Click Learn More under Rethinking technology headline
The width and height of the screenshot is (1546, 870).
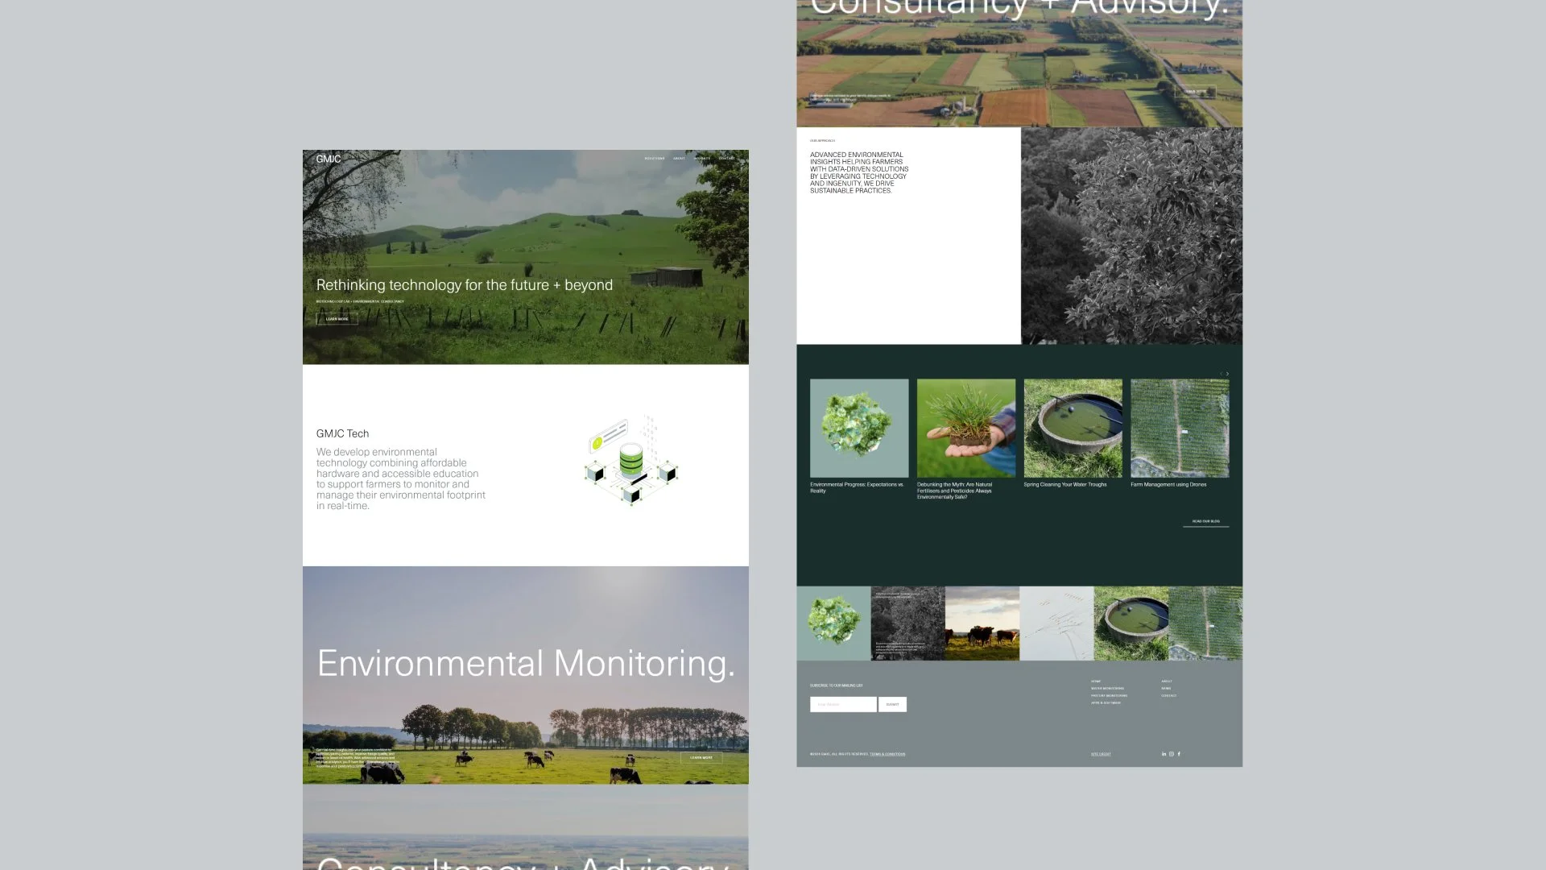pos(337,319)
